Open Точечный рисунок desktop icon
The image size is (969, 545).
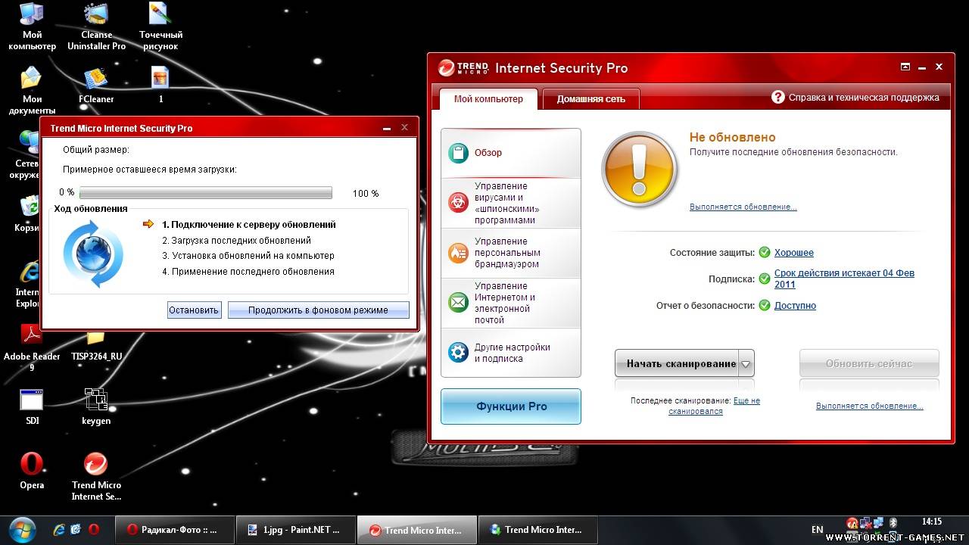click(x=160, y=26)
